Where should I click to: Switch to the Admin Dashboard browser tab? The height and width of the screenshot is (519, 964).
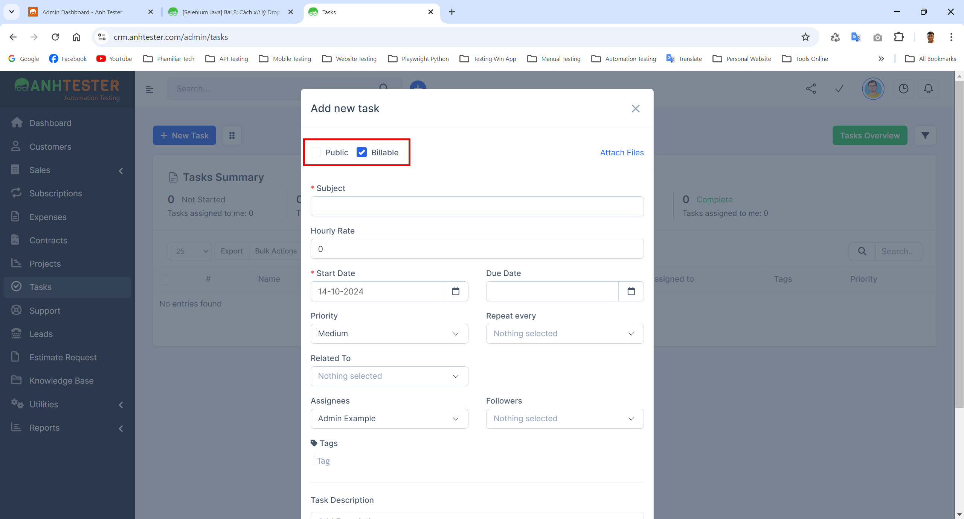(90, 12)
